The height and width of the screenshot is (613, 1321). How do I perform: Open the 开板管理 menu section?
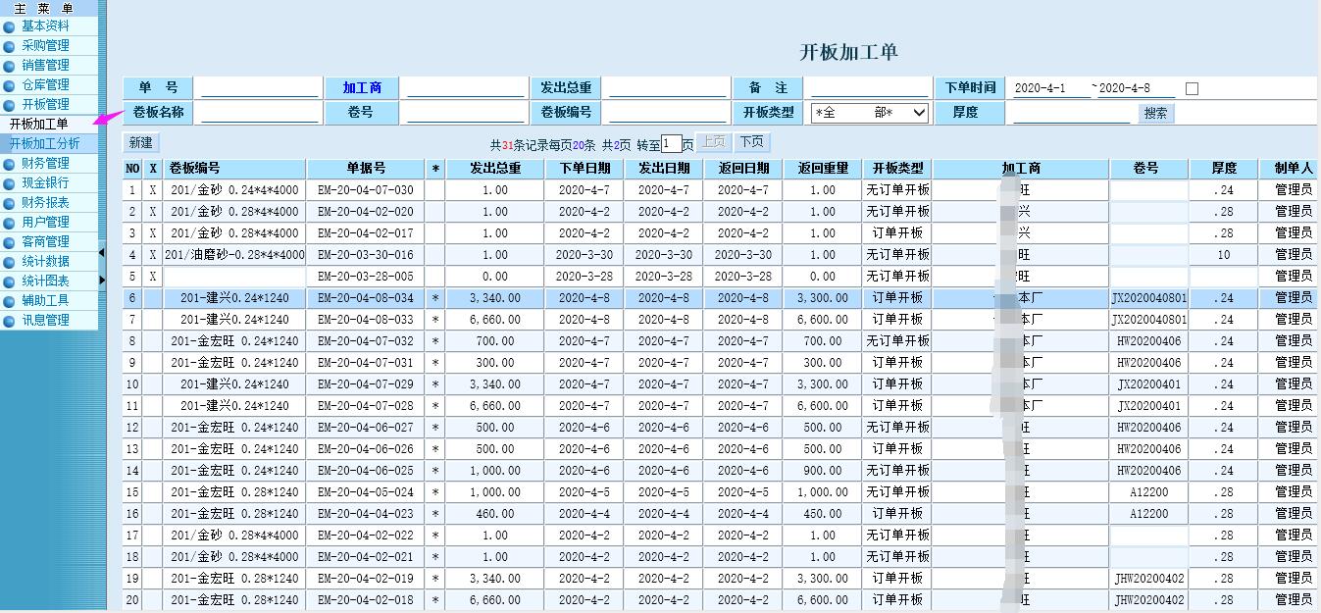[45, 105]
